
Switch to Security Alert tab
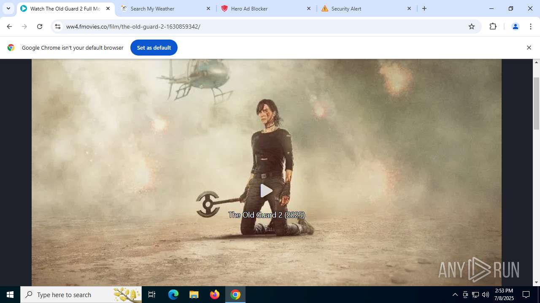(x=366, y=8)
